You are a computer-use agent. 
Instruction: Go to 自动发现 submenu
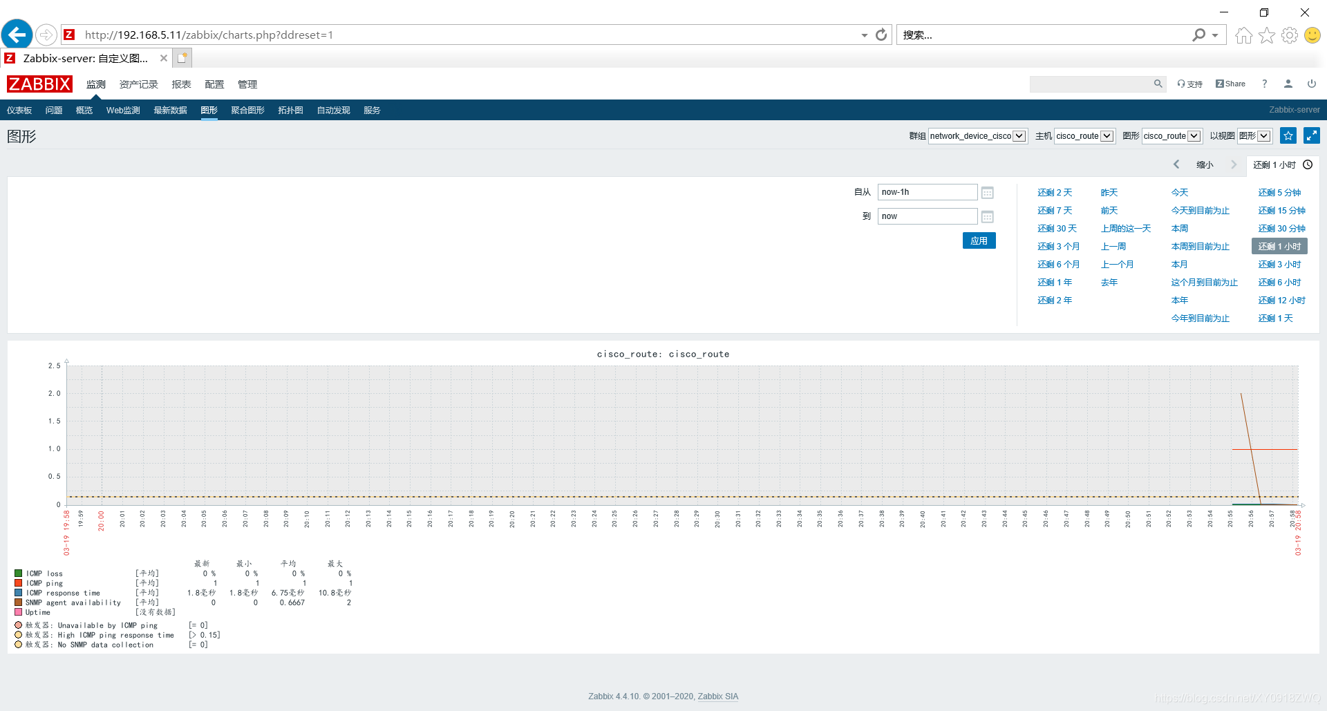333,111
